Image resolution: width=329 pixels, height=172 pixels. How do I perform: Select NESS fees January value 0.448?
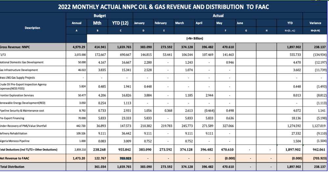tap(148, 86)
